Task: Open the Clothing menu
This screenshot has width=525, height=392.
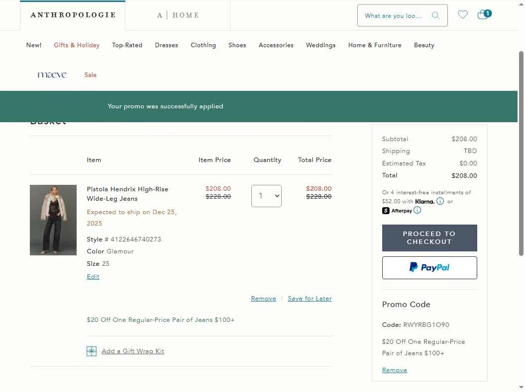Action: click(203, 45)
